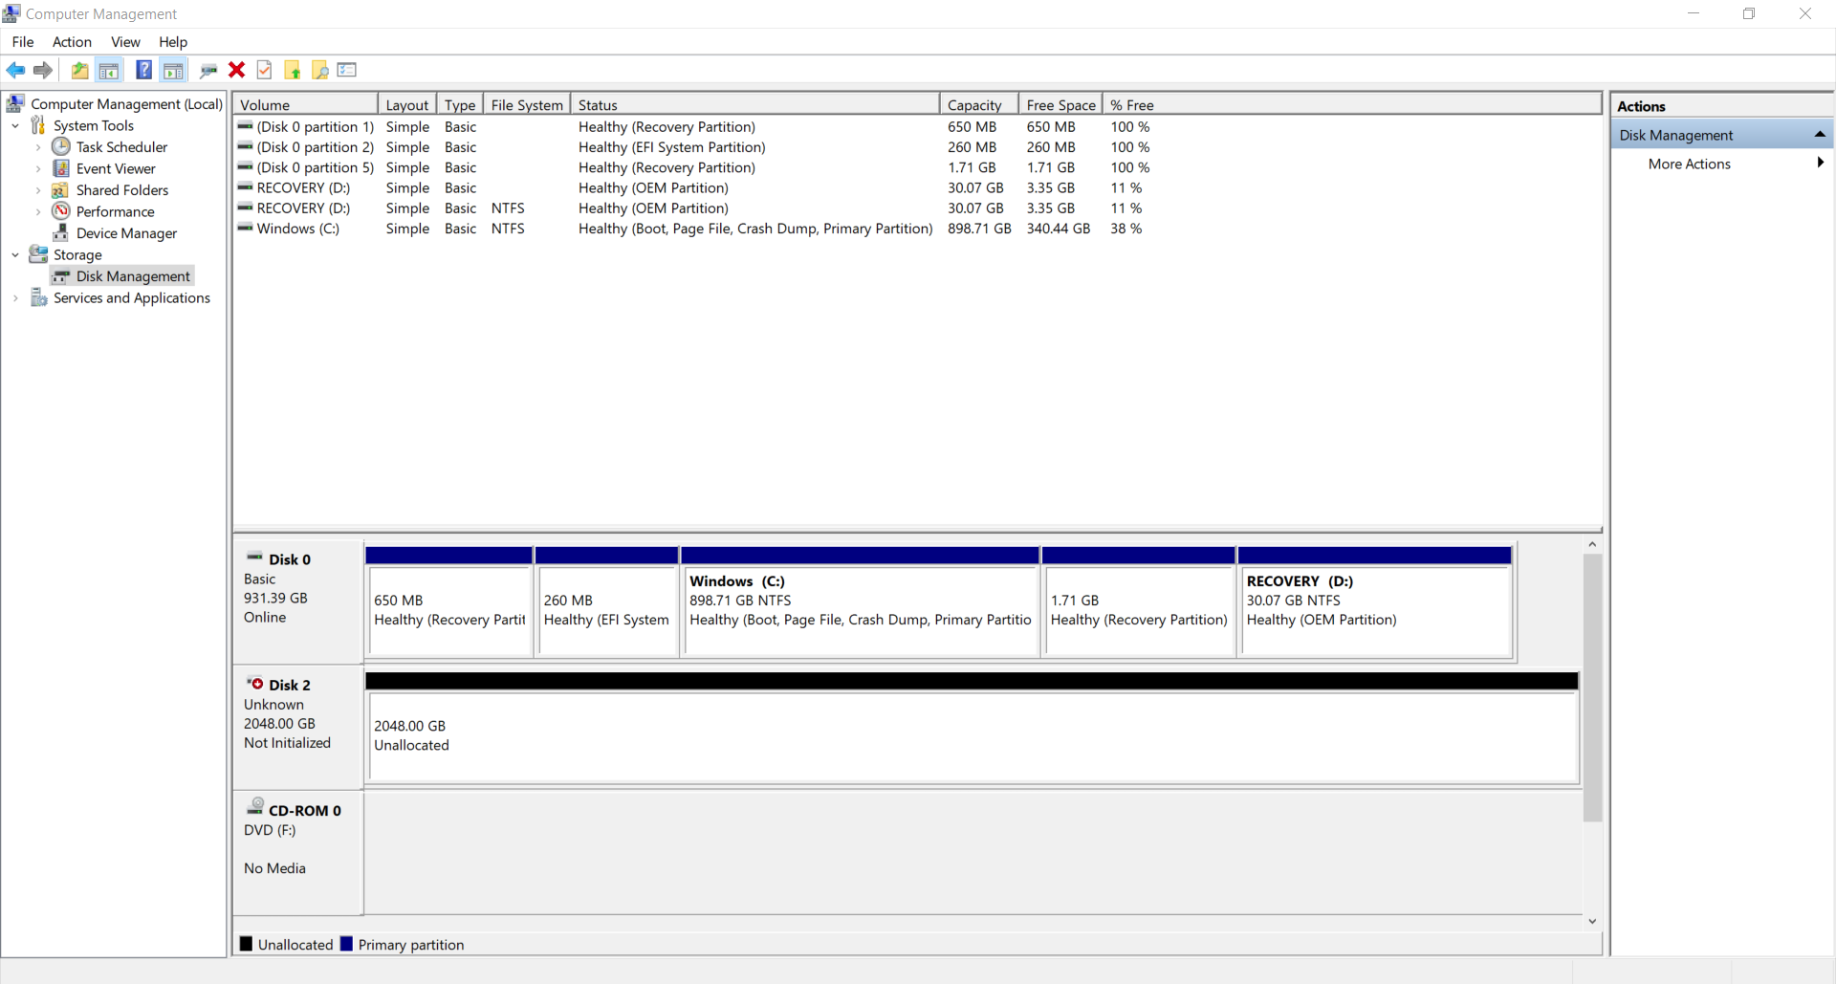Click the scrollbar down arrow in disk view
Viewport: 1836px width, 984px height.
1592,921
